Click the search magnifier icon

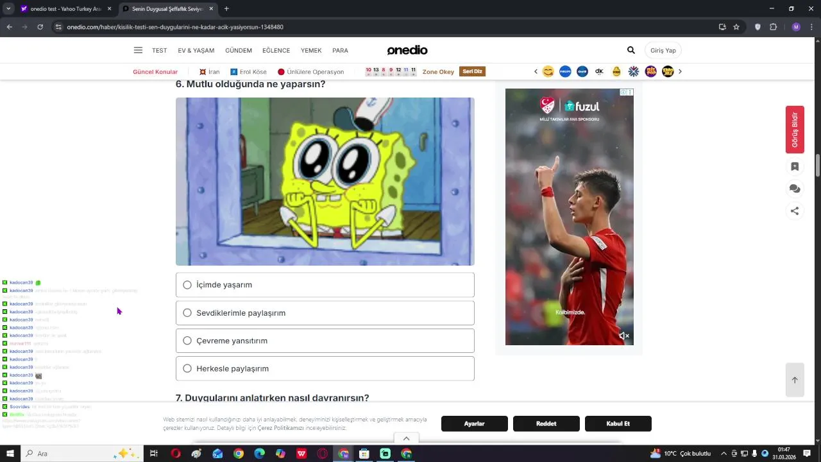[x=631, y=50]
